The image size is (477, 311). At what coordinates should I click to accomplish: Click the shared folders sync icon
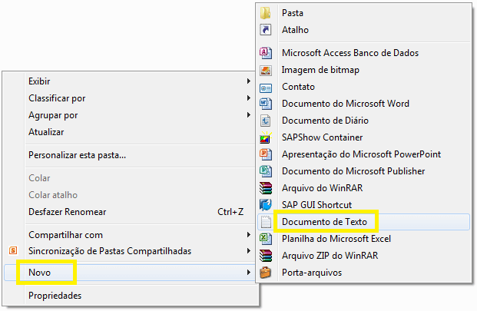pos(13,251)
